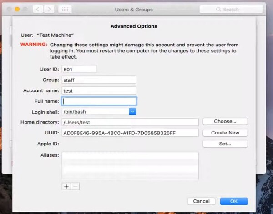Click Create New UUID button

coord(225,133)
